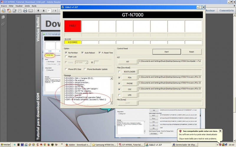Switch to GT-N7000_Tutorial taskbar item
The image size is (236, 147).
pyautogui.click(x=131, y=145)
